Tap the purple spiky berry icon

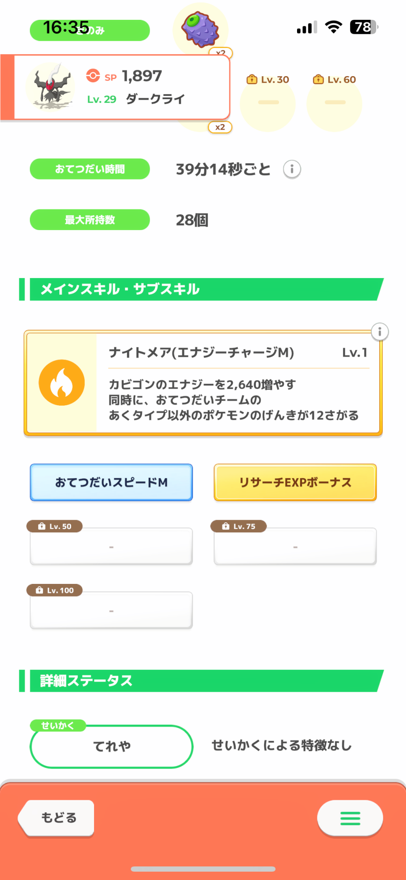point(201,29)
